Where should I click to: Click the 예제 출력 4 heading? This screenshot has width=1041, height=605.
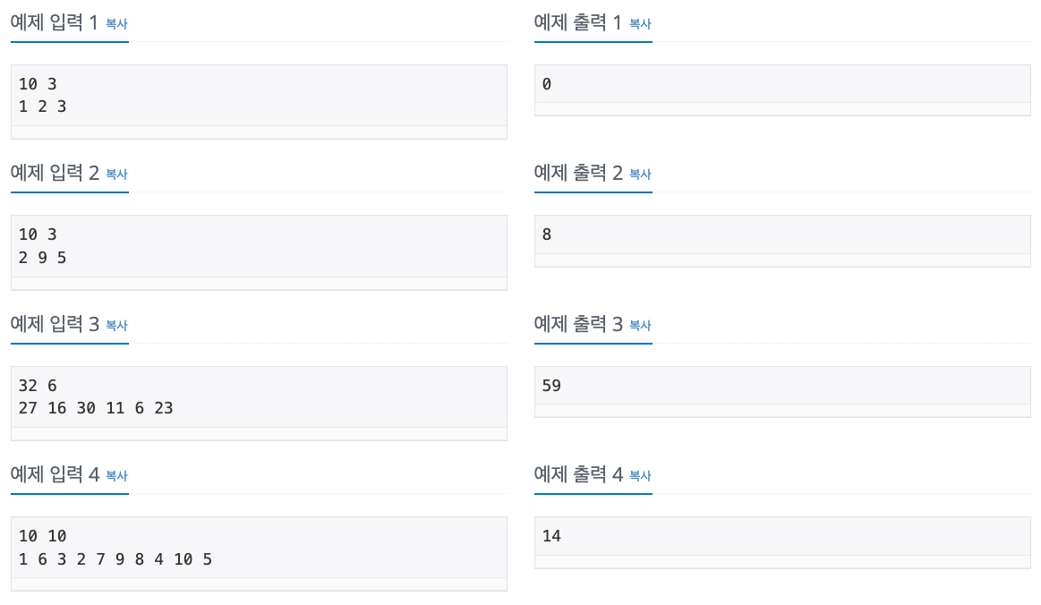(x=578, y=474)
